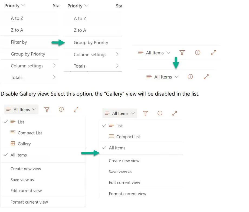Click Create new view
The height and width of the screenshot is (212, 249).
[26, 169]
